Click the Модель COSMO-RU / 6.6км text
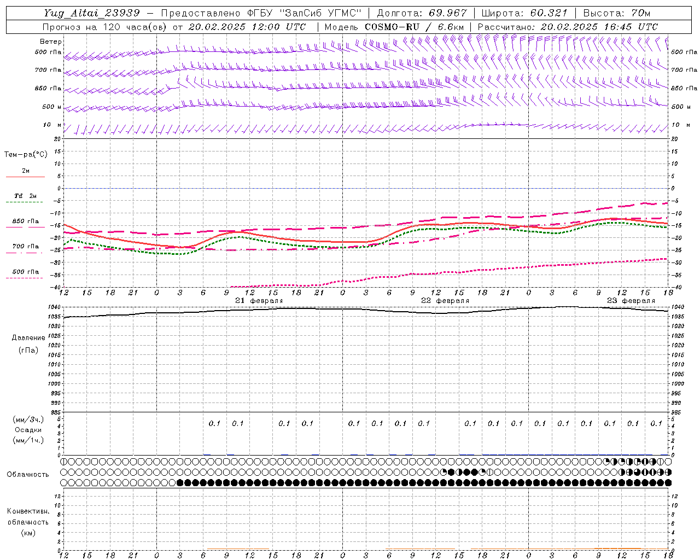 pyautogui.click(x=394, y=27)
